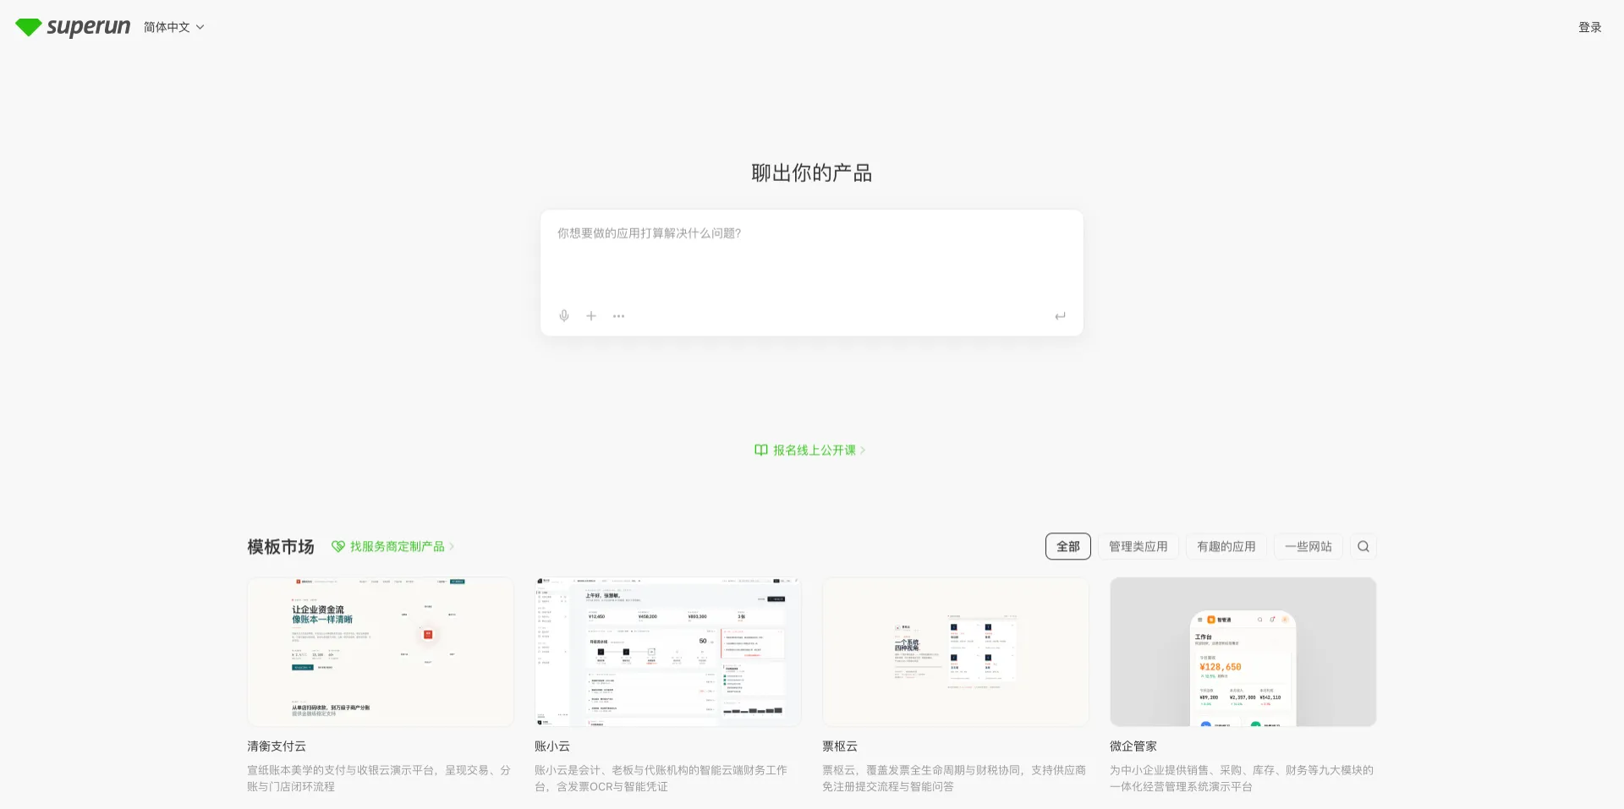Click the 登录 login button
Viewport: 1624px width, 809px height.
(1590, 27)
